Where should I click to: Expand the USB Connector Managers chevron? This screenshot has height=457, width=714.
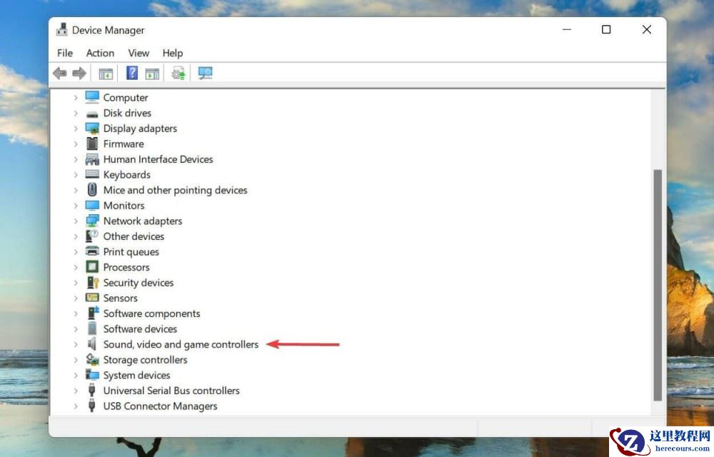(76, 406)
